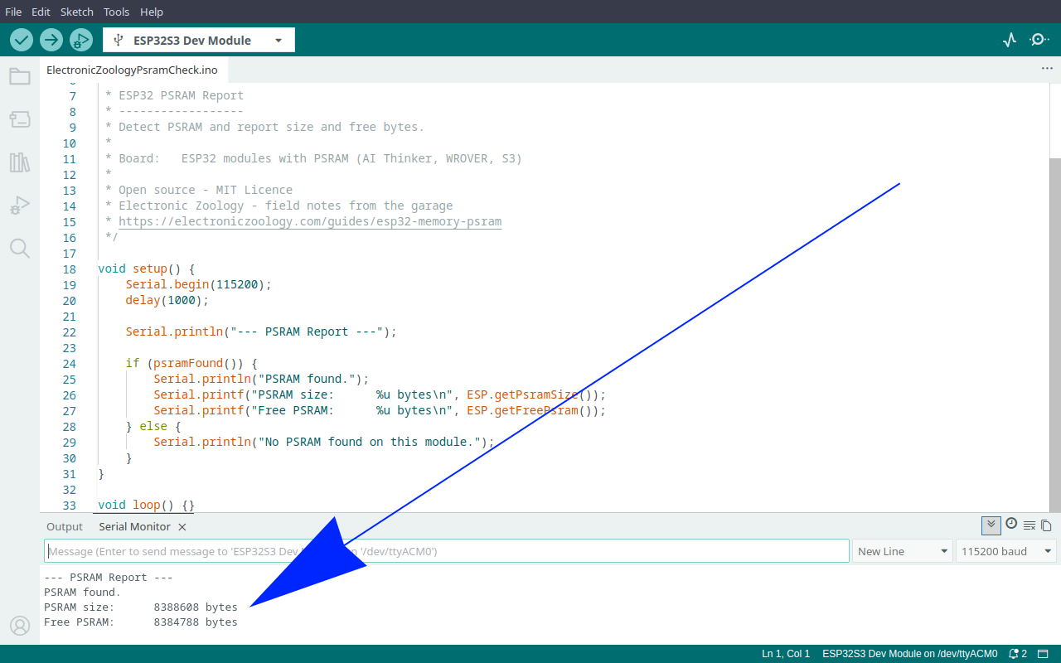Open the Debug sidebar panel icon
This screenshot has width=1061, height=663.
(20, 206)
